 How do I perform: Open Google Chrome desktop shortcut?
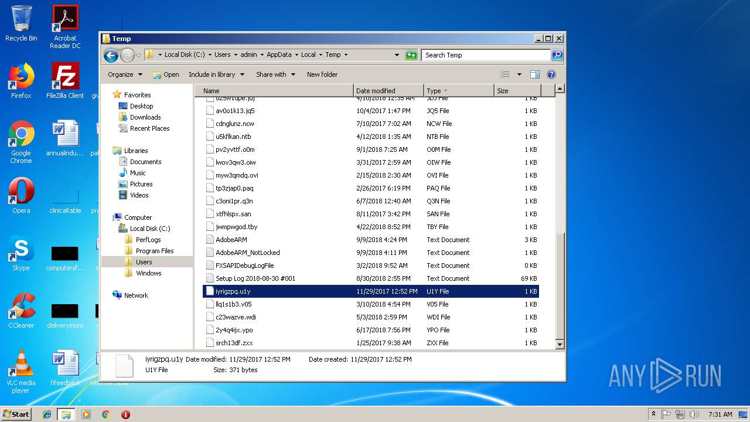click(x=21, y=142)
